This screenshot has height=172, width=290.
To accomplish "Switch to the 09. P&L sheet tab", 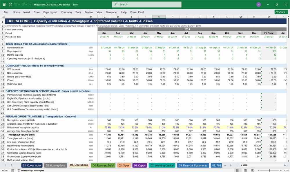I will 216,166.
